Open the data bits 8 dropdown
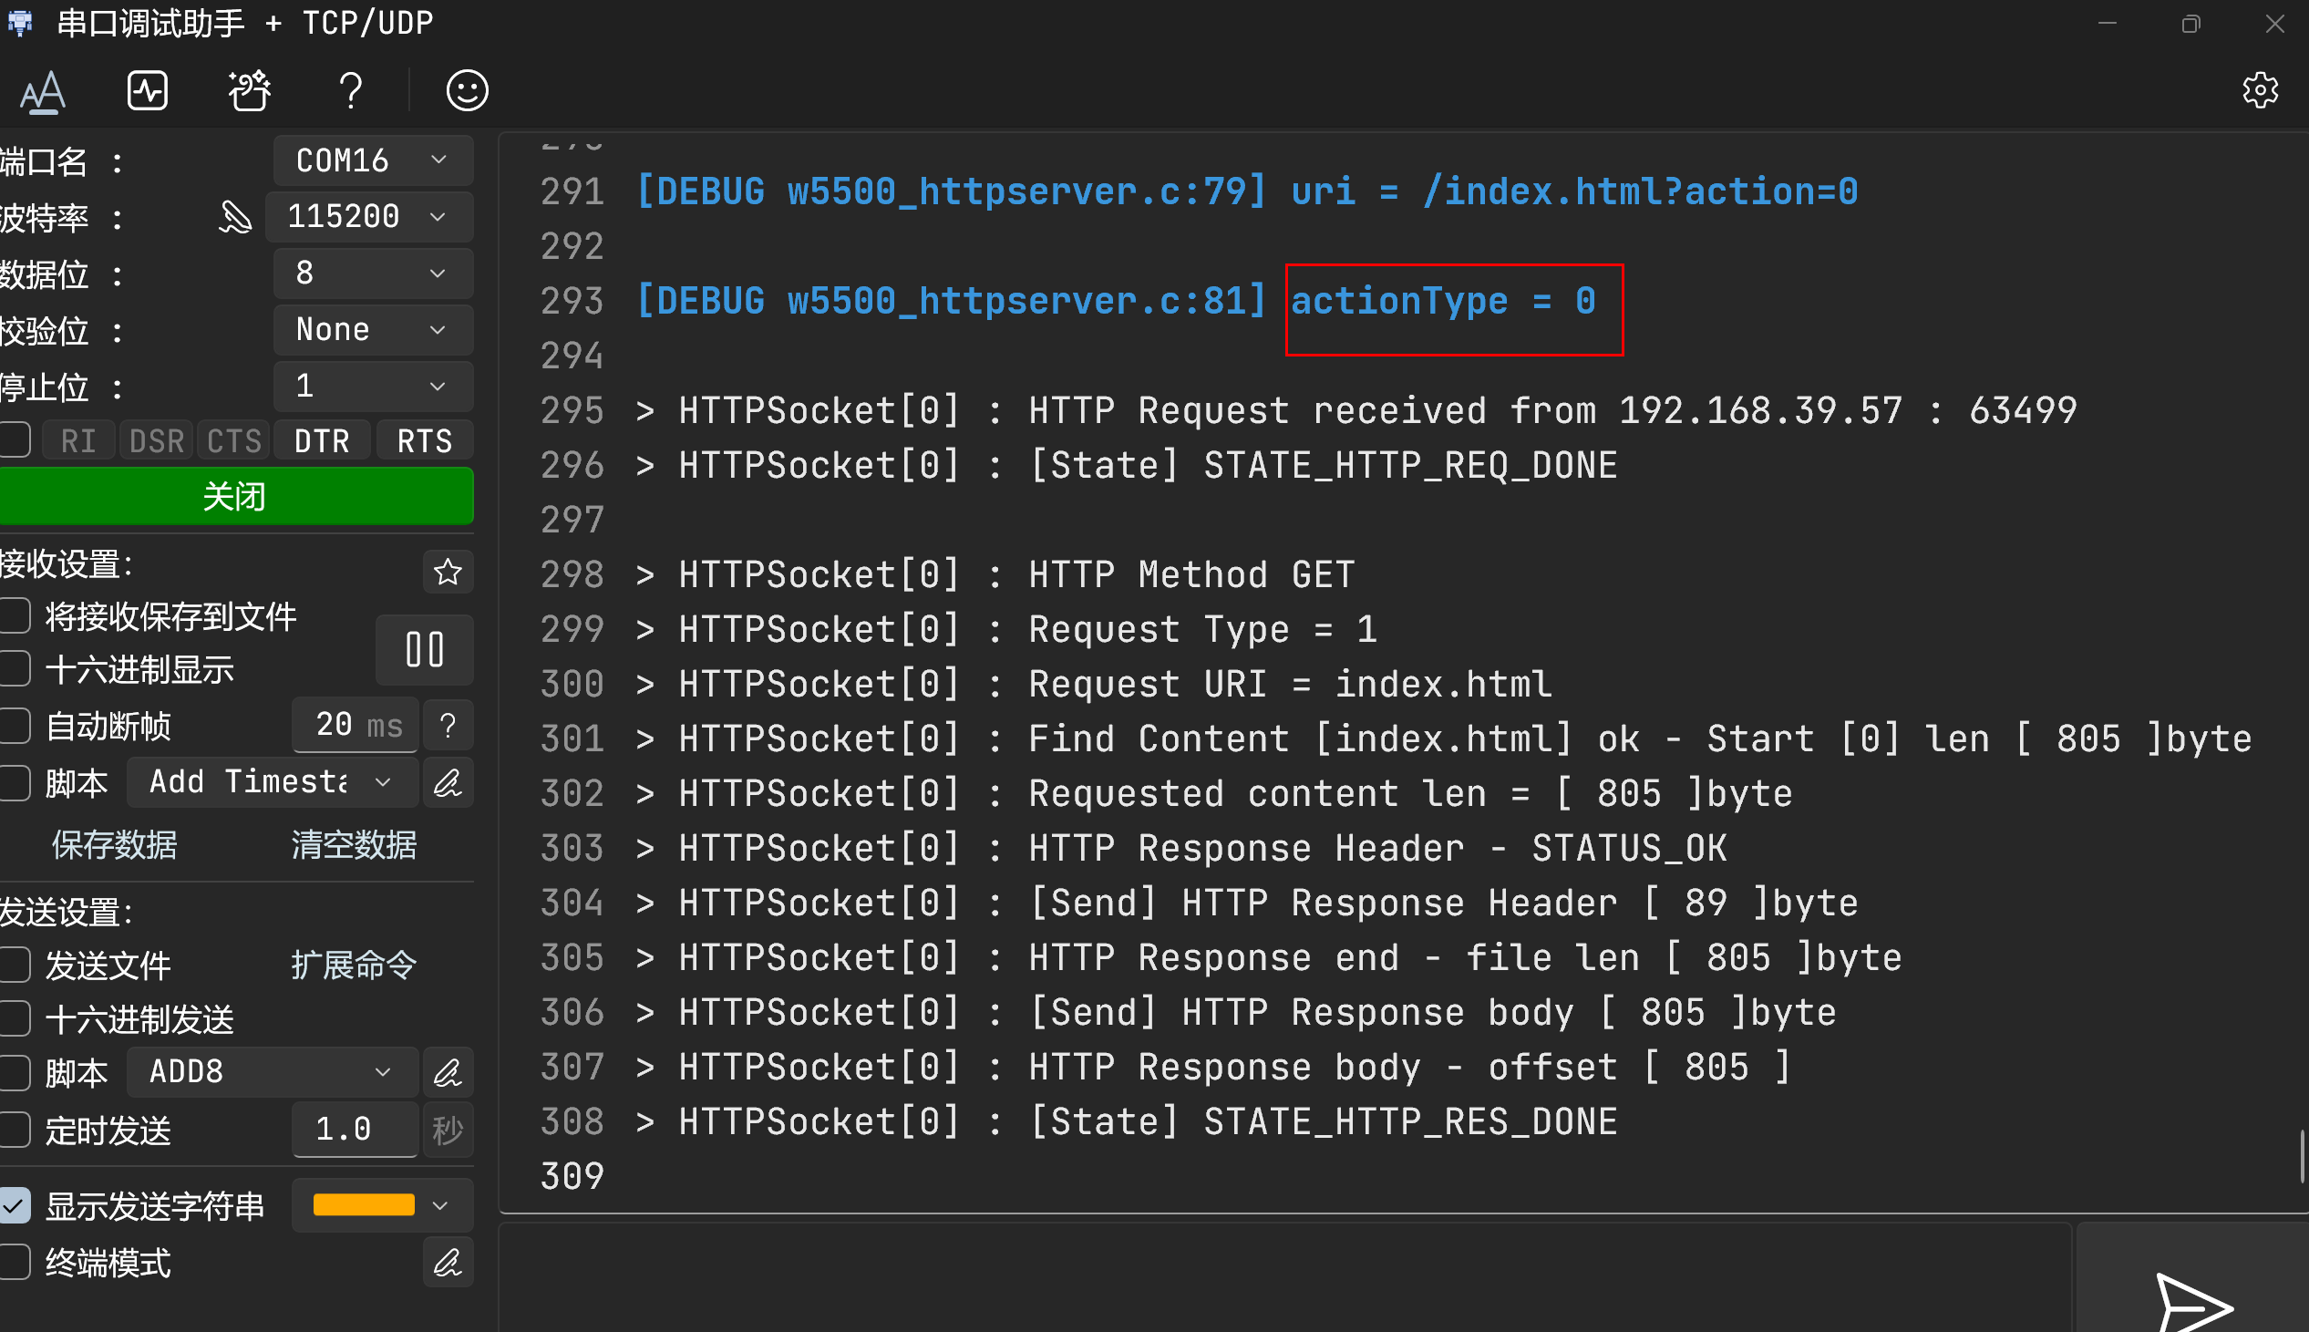The width and height of the screenshot is (2309, 1332). click(x=373, y=273)
